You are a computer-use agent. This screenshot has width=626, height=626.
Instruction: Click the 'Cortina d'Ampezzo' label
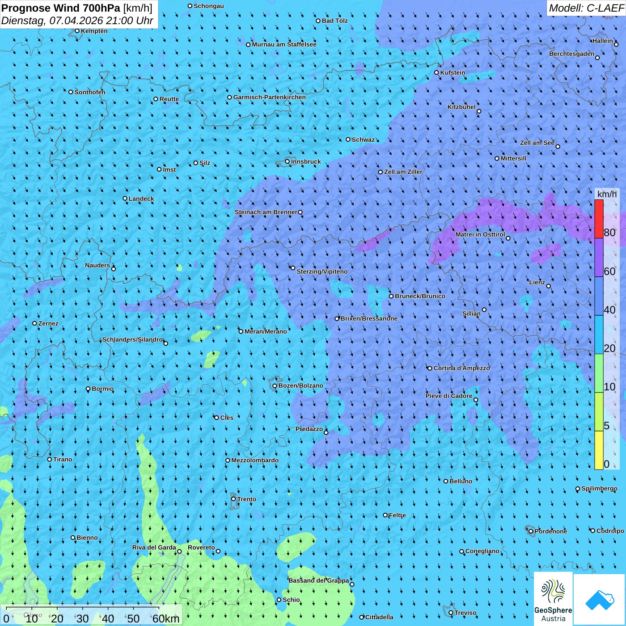click(462, 368)
